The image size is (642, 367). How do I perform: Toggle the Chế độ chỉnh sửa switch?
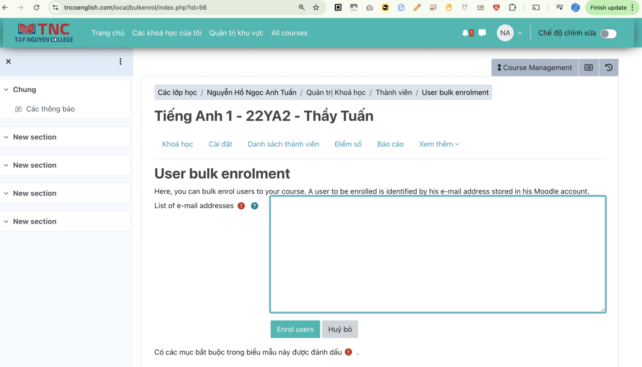[608, 33]
